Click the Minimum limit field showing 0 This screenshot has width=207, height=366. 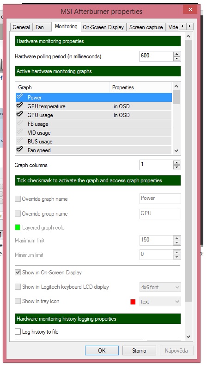[x=157, y=254]
